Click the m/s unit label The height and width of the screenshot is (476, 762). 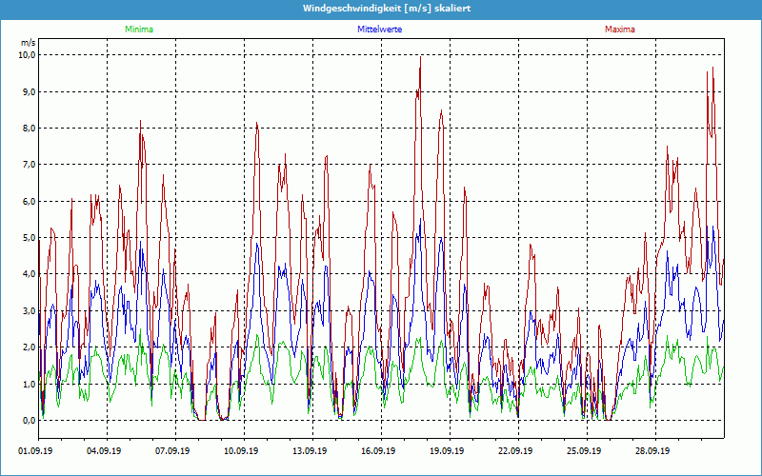click(x=29, y=42)
